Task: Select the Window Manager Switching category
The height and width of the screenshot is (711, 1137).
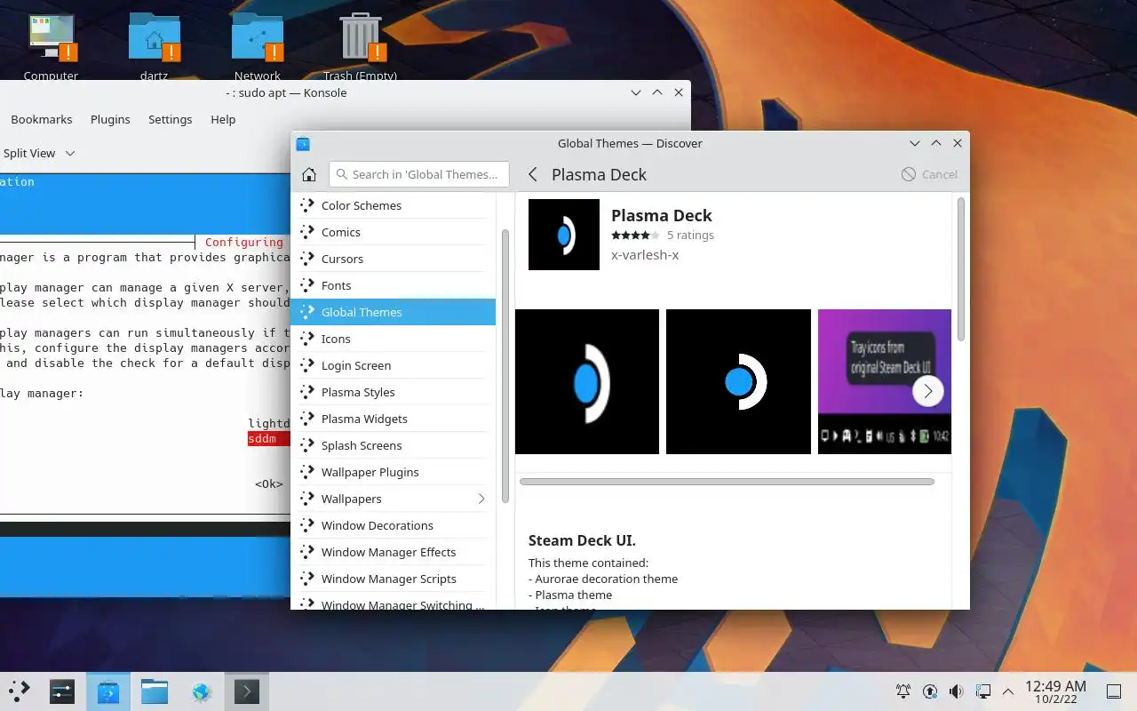Action: tap(394, 602)
